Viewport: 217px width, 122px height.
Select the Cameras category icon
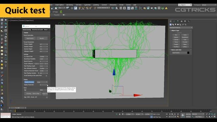click(178, 24)
